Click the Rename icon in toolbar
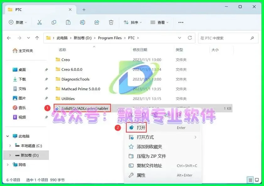264x186 pixels. (x=82, y=22)
